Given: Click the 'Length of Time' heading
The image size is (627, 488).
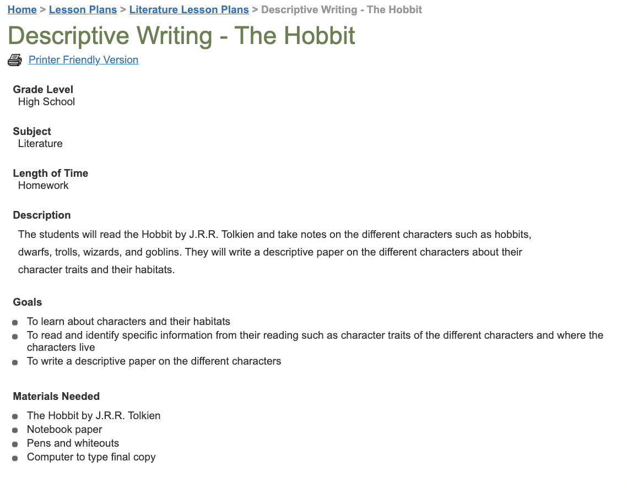Looking at the screenshot, I should click(50, 173).
